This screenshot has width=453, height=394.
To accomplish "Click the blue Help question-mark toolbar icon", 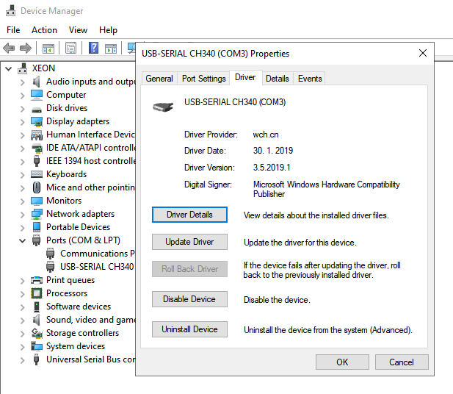I will (x=93, y=48).
